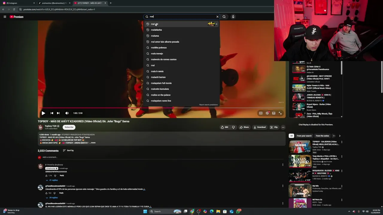
Task: Select the From the series chip
Action: pyautogui.click(x=323, y=136)
